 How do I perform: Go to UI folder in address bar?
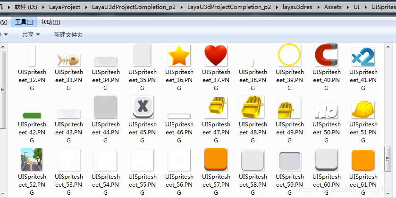356,7
